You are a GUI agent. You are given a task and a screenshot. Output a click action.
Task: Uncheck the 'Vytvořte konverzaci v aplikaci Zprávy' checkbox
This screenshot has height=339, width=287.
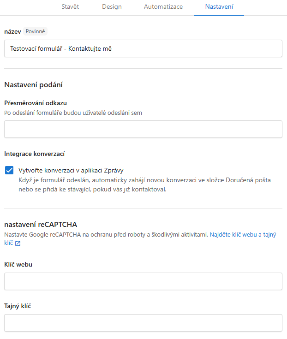pos(9,170)
